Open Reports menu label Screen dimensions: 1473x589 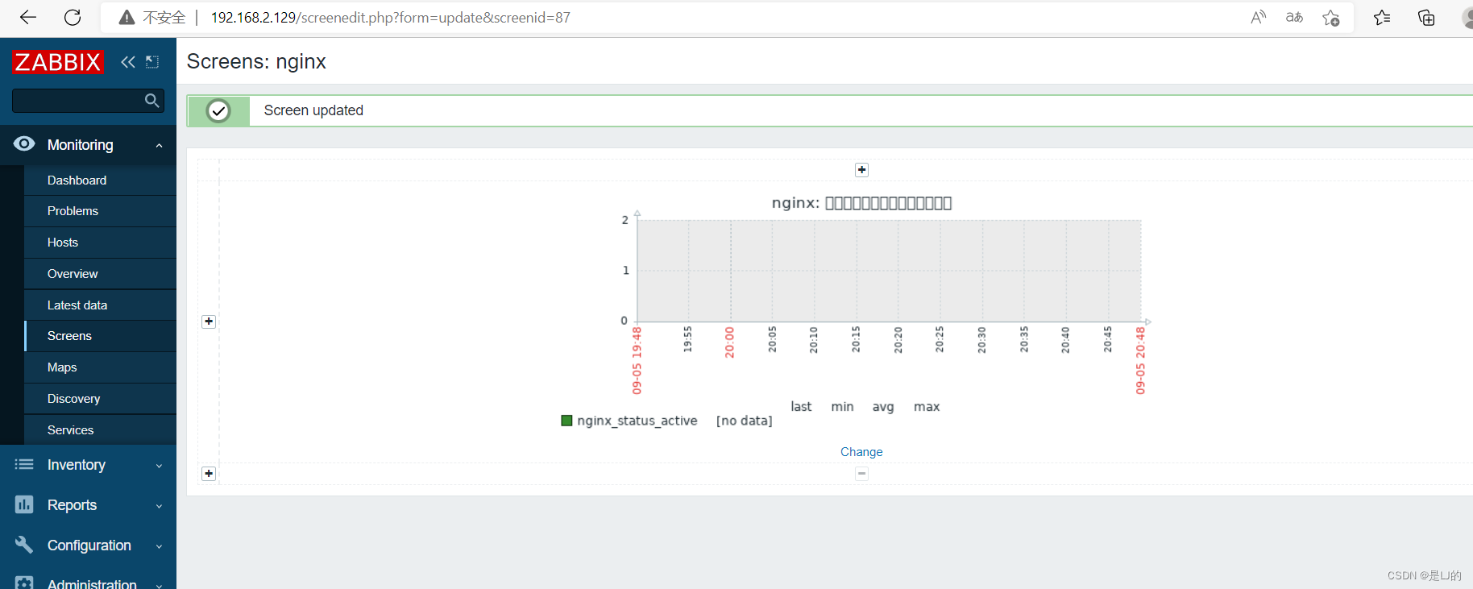[x=72, y=505]
